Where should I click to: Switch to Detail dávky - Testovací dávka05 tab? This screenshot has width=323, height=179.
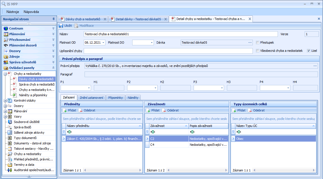click(x=138, y=19)
